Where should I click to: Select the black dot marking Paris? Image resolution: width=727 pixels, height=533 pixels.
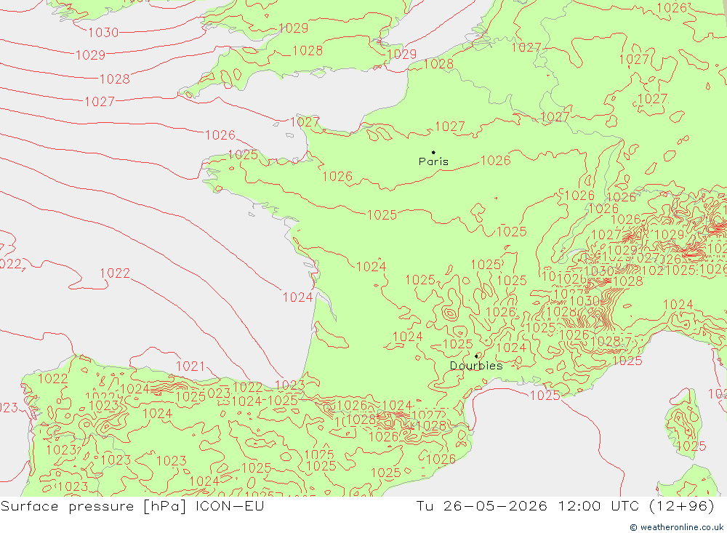pyautogui.click(x=433, y=152)
